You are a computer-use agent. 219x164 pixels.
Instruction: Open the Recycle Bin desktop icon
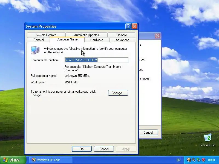(208, 140)
